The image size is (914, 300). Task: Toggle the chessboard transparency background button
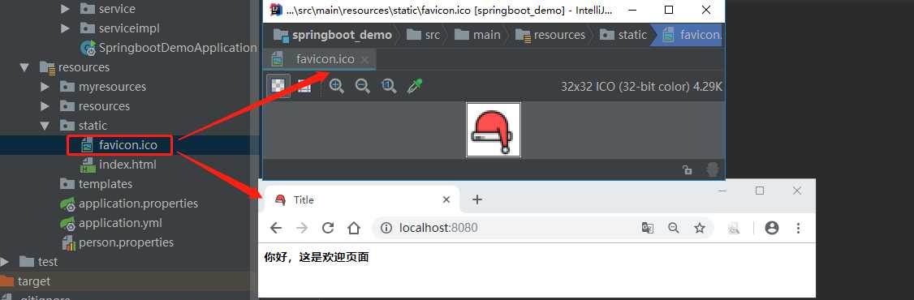coord(278,86)
